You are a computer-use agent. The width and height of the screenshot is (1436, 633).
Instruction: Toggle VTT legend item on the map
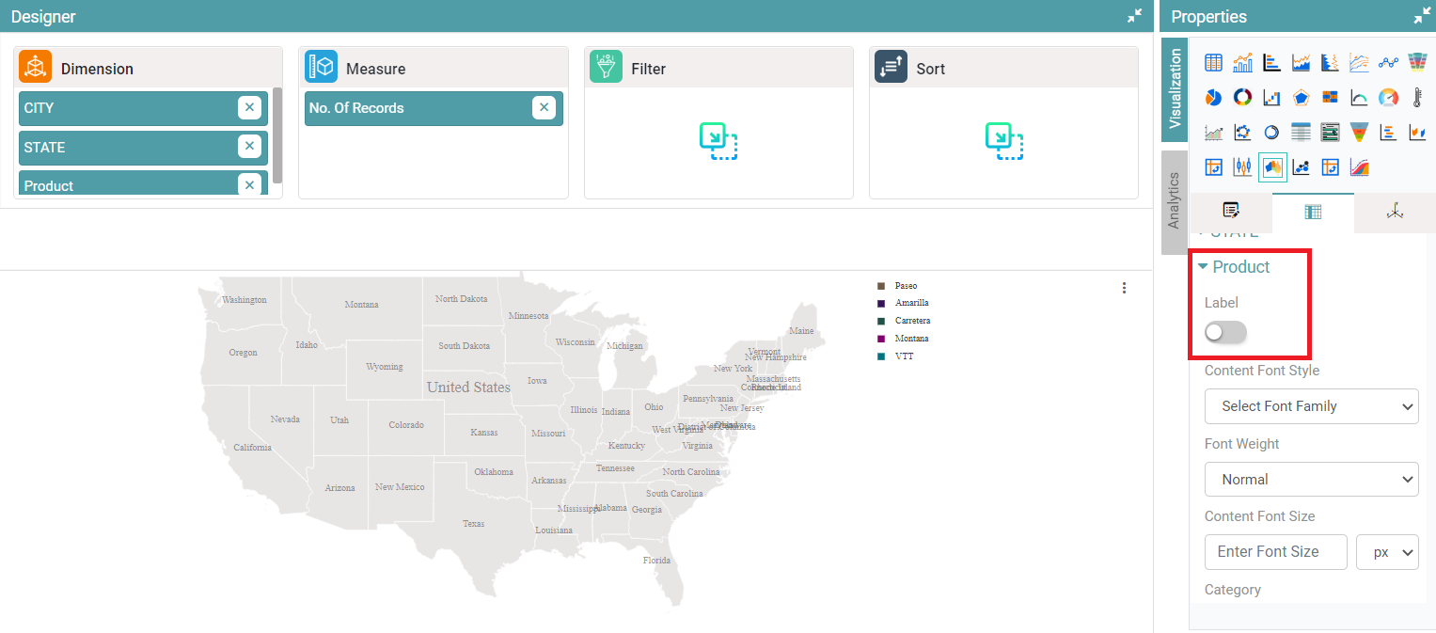[904, 356]
